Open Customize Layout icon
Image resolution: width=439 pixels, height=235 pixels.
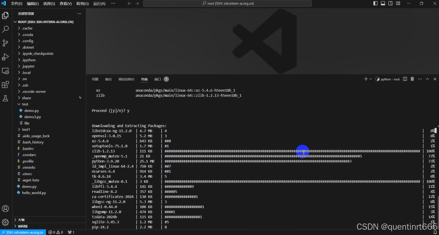tap(398, 3)
